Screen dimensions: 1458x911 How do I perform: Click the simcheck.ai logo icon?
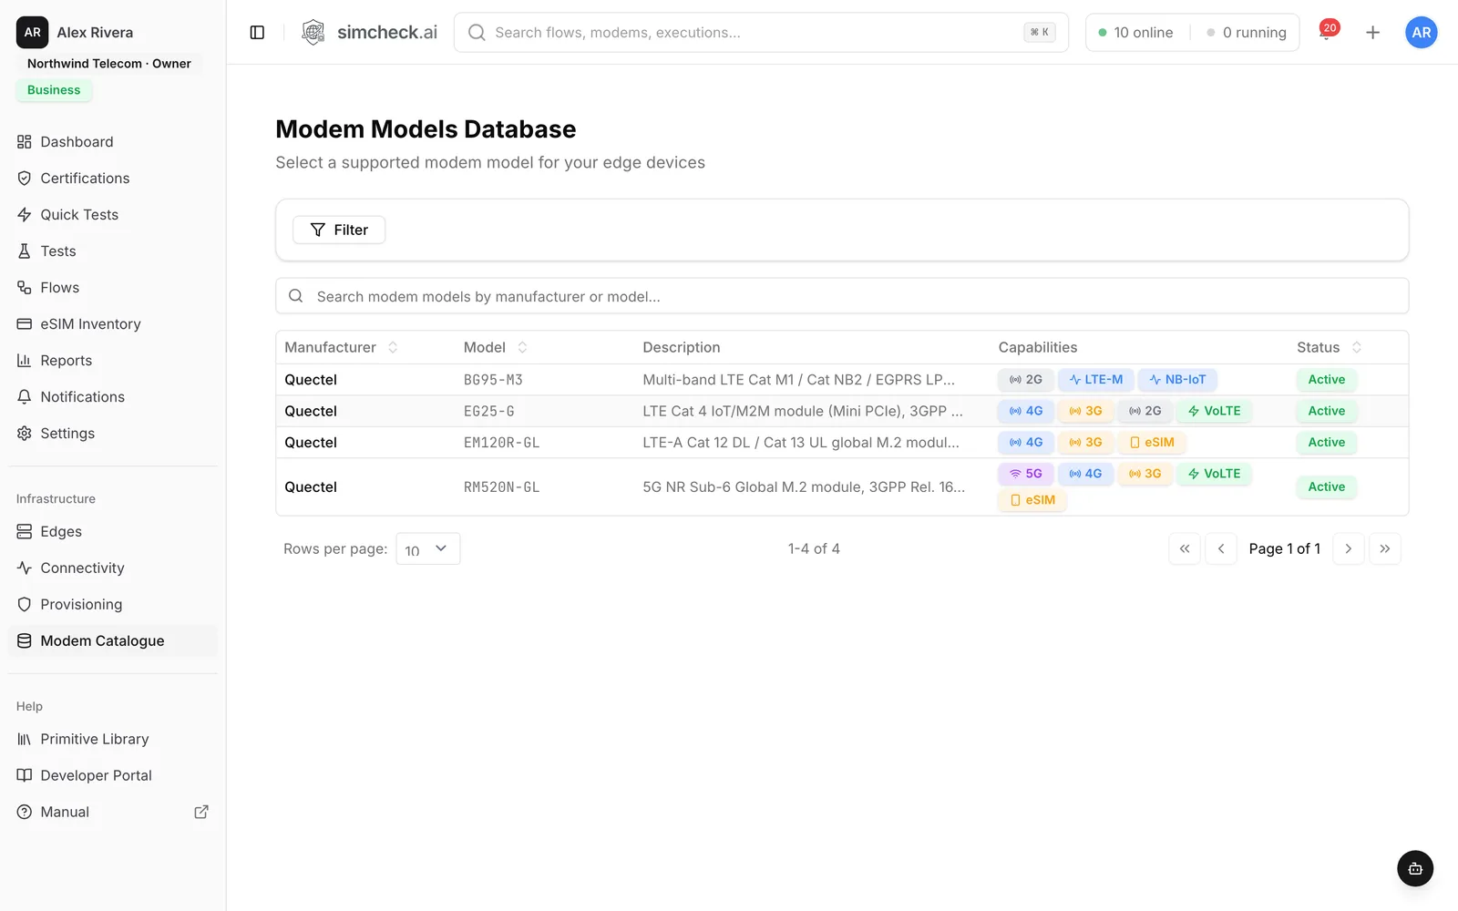point(313,33)
